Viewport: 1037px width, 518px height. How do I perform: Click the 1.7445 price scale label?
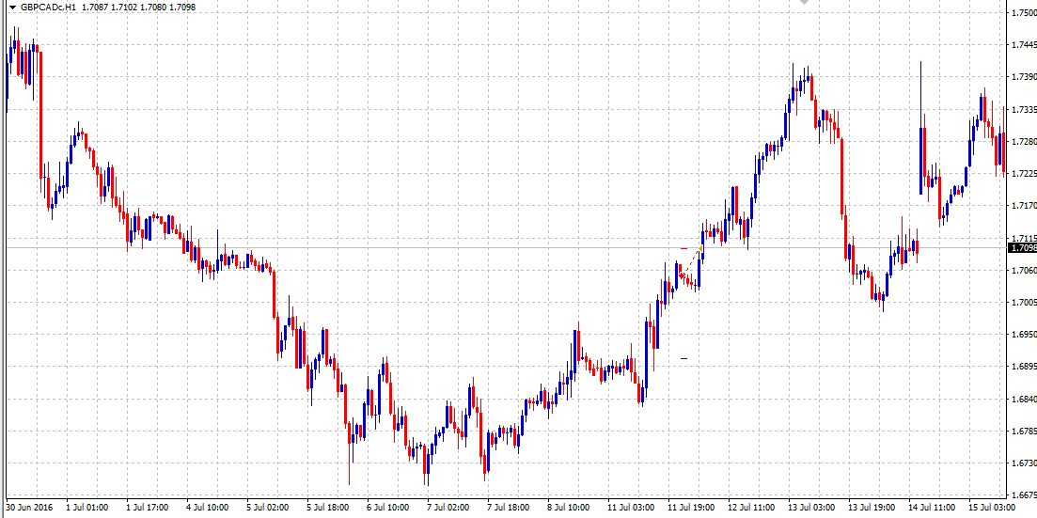(x=1024, y=45)
